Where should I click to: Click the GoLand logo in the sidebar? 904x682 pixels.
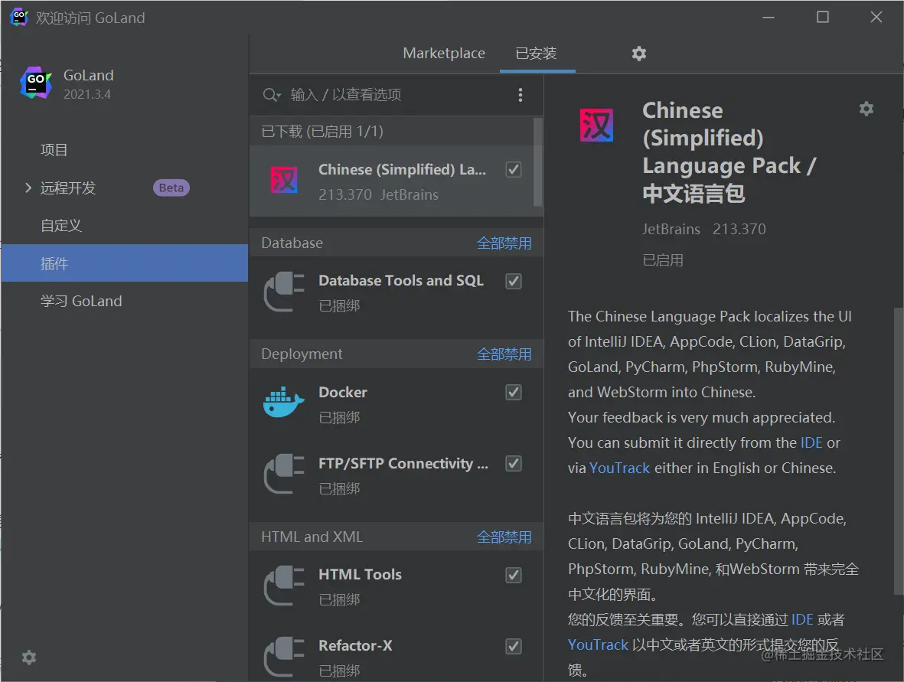click(36, 83)
